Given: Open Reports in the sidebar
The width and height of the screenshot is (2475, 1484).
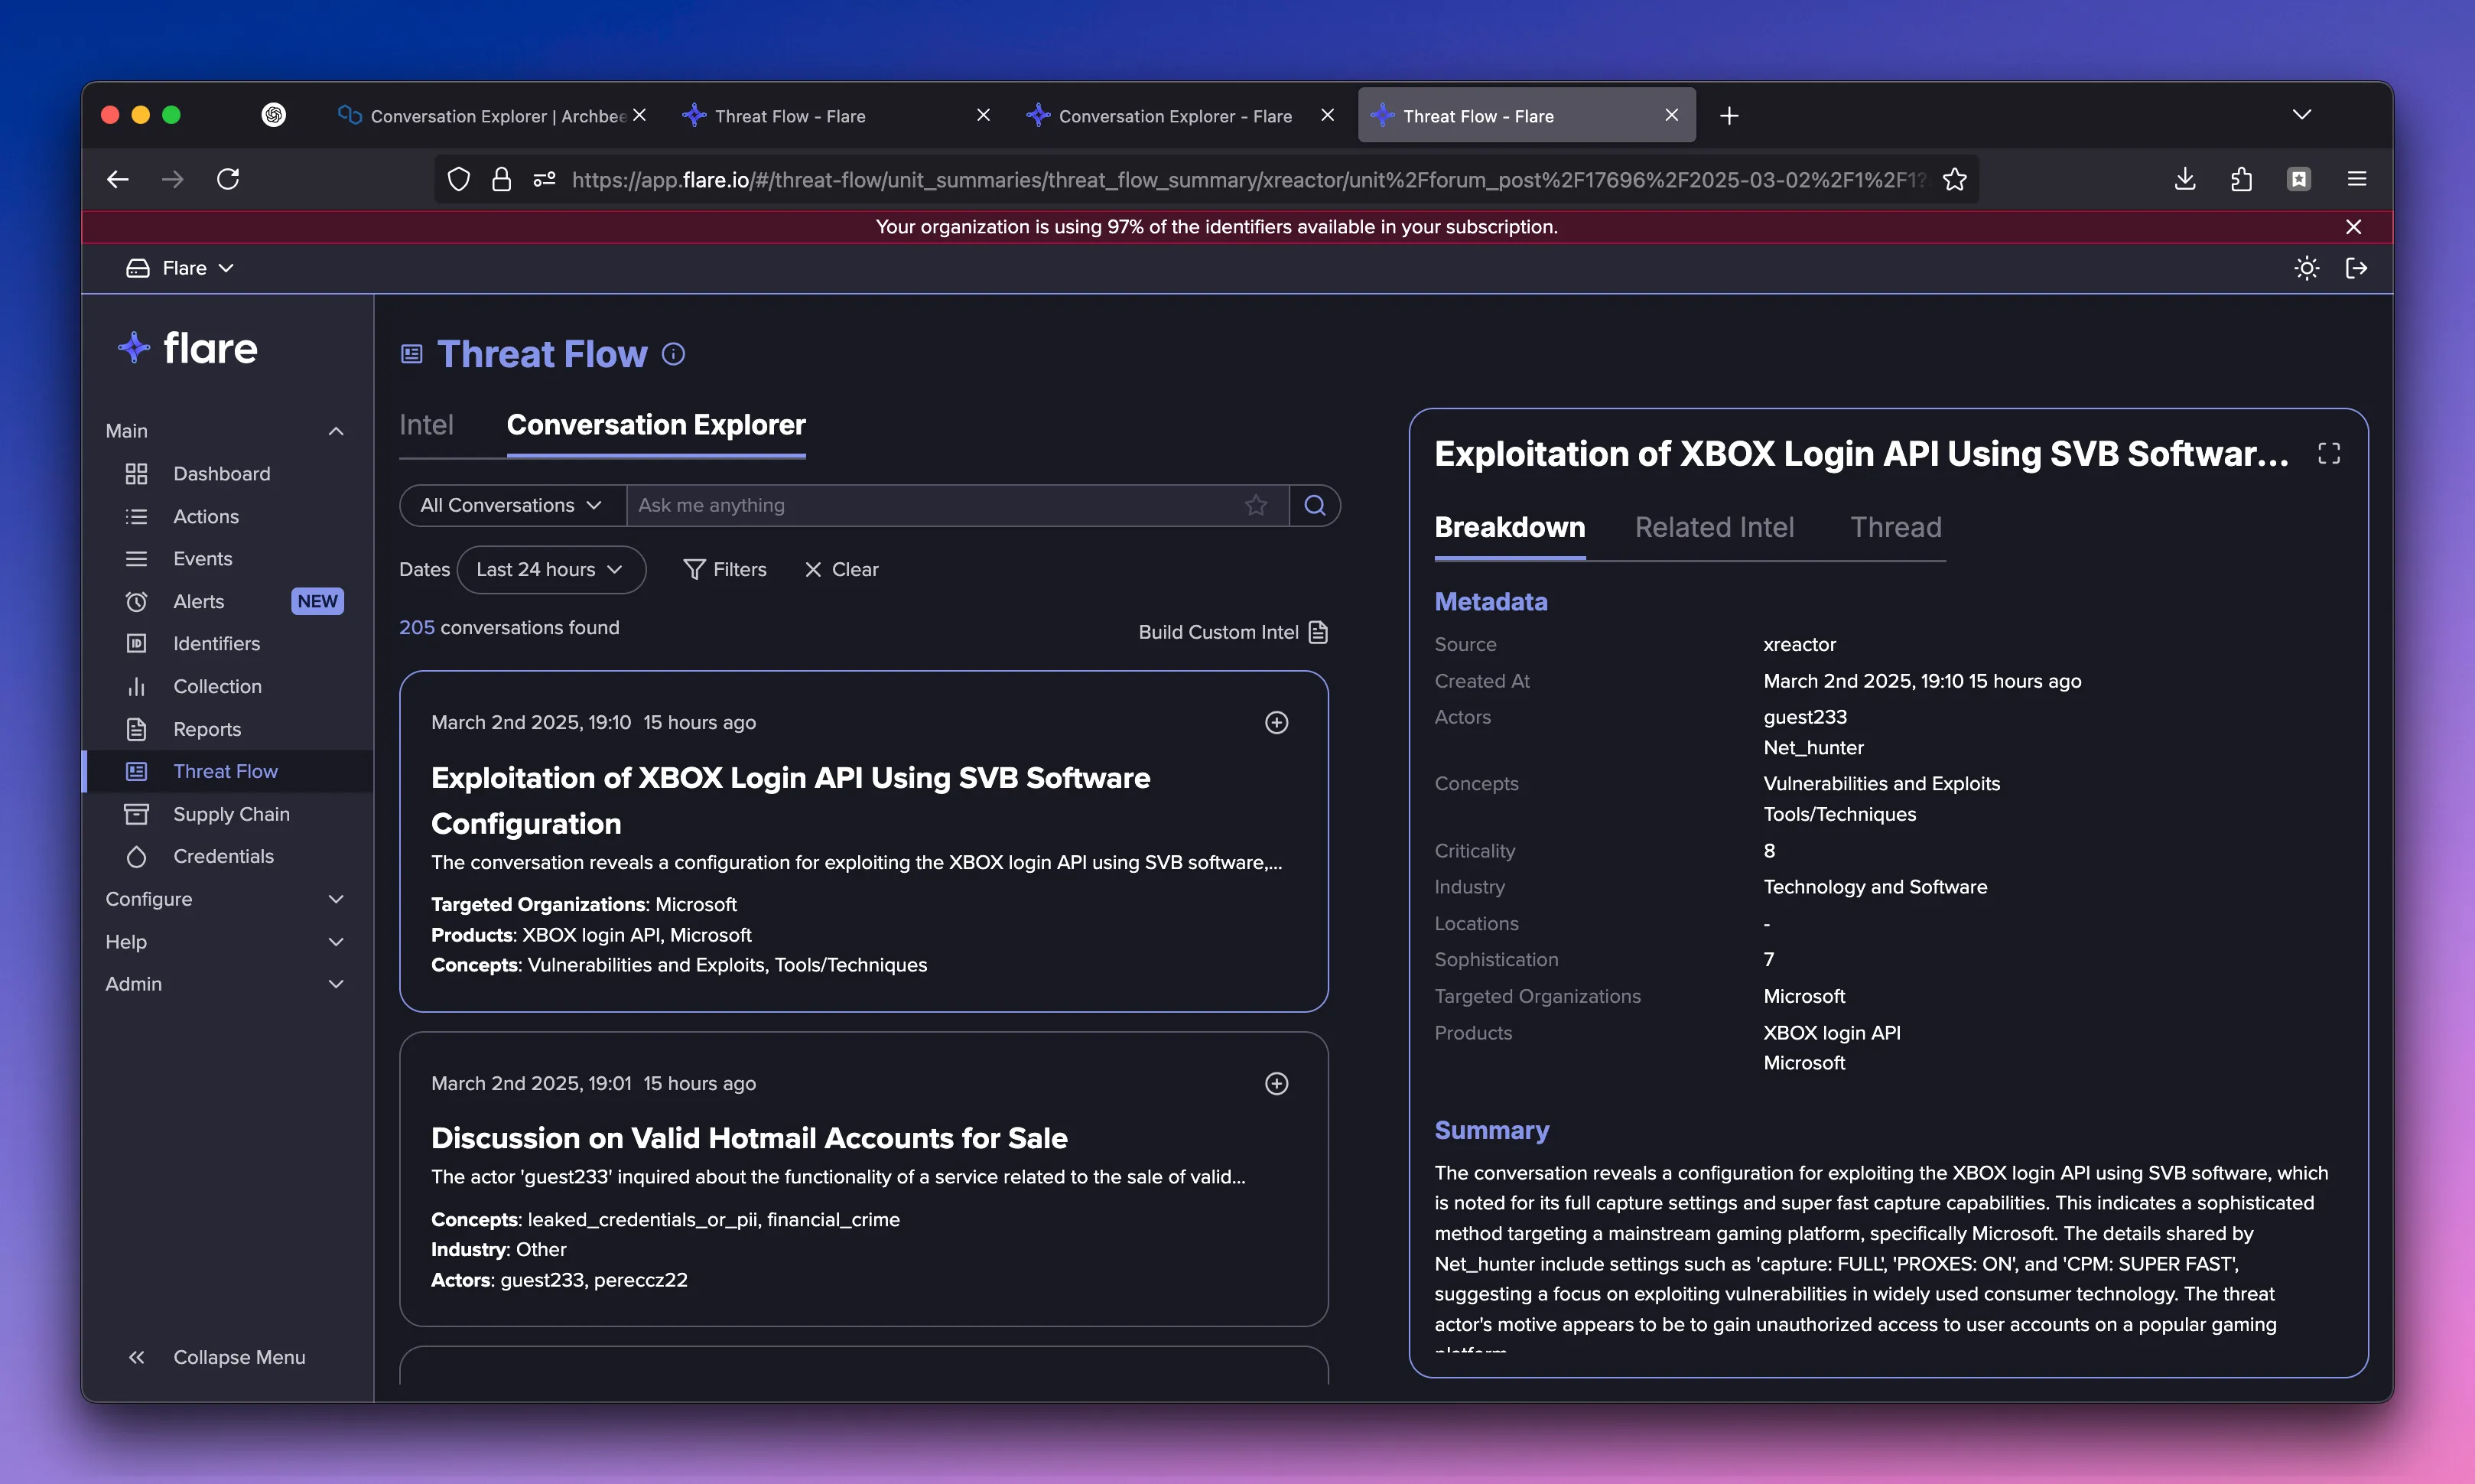Looking at the screenshot, I should coord(207,729).
